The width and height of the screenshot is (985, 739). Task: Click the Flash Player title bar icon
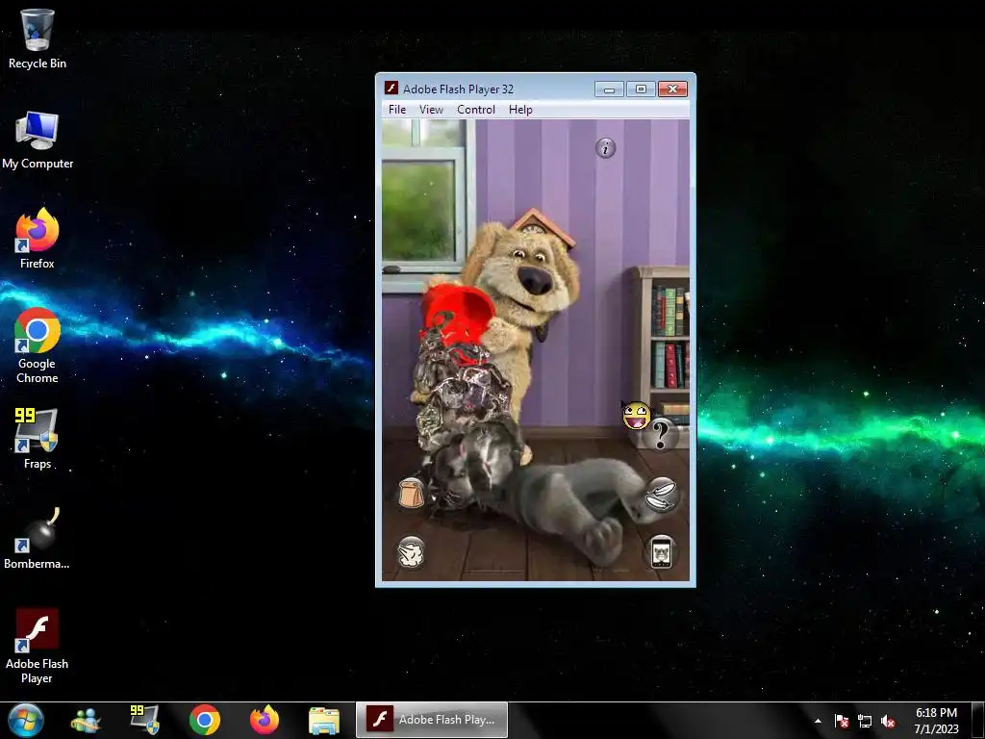(x=391, y=88)
